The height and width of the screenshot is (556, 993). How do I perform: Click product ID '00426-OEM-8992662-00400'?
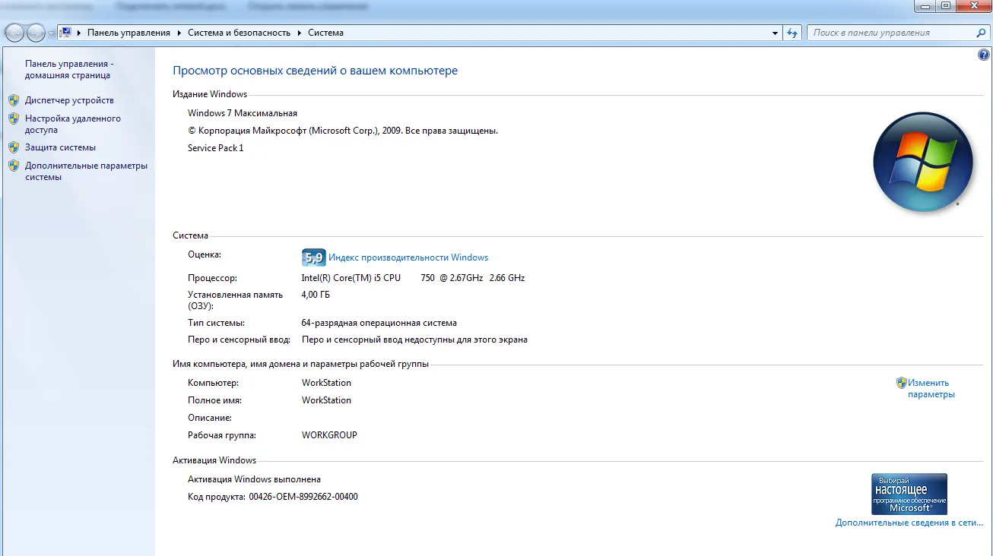click(x=303, y=497)
